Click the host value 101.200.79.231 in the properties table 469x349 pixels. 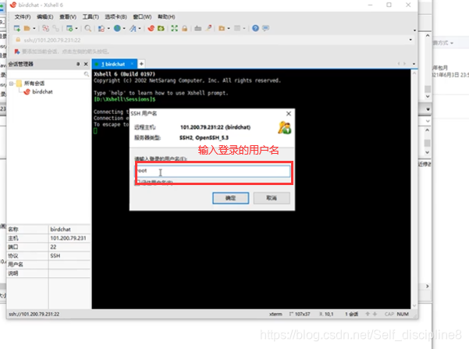[x=68, y=238]
